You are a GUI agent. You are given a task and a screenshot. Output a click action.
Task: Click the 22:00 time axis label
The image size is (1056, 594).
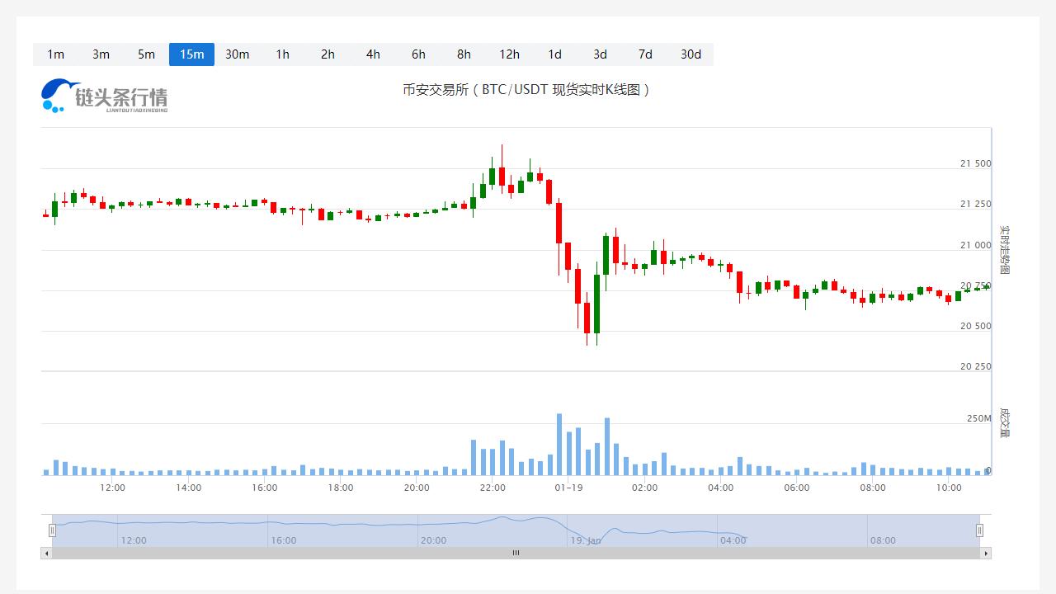pyautogui.click(x=493, y=488)
